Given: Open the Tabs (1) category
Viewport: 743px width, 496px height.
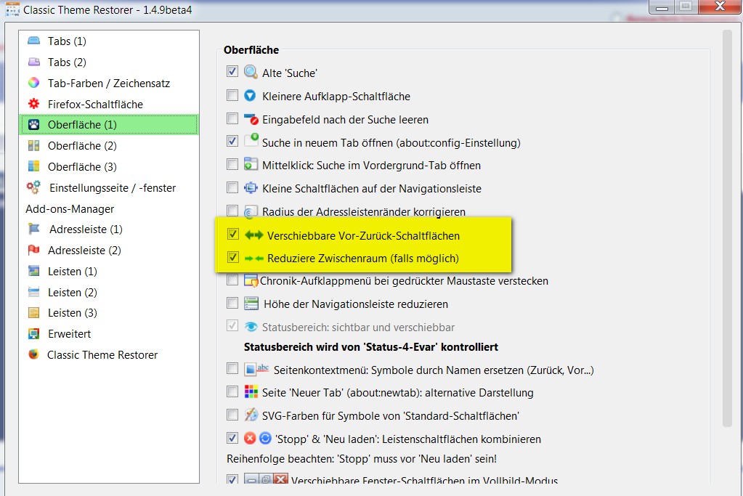Looking at the screenshot, I should pyautogui.click(x=108, y=41).
